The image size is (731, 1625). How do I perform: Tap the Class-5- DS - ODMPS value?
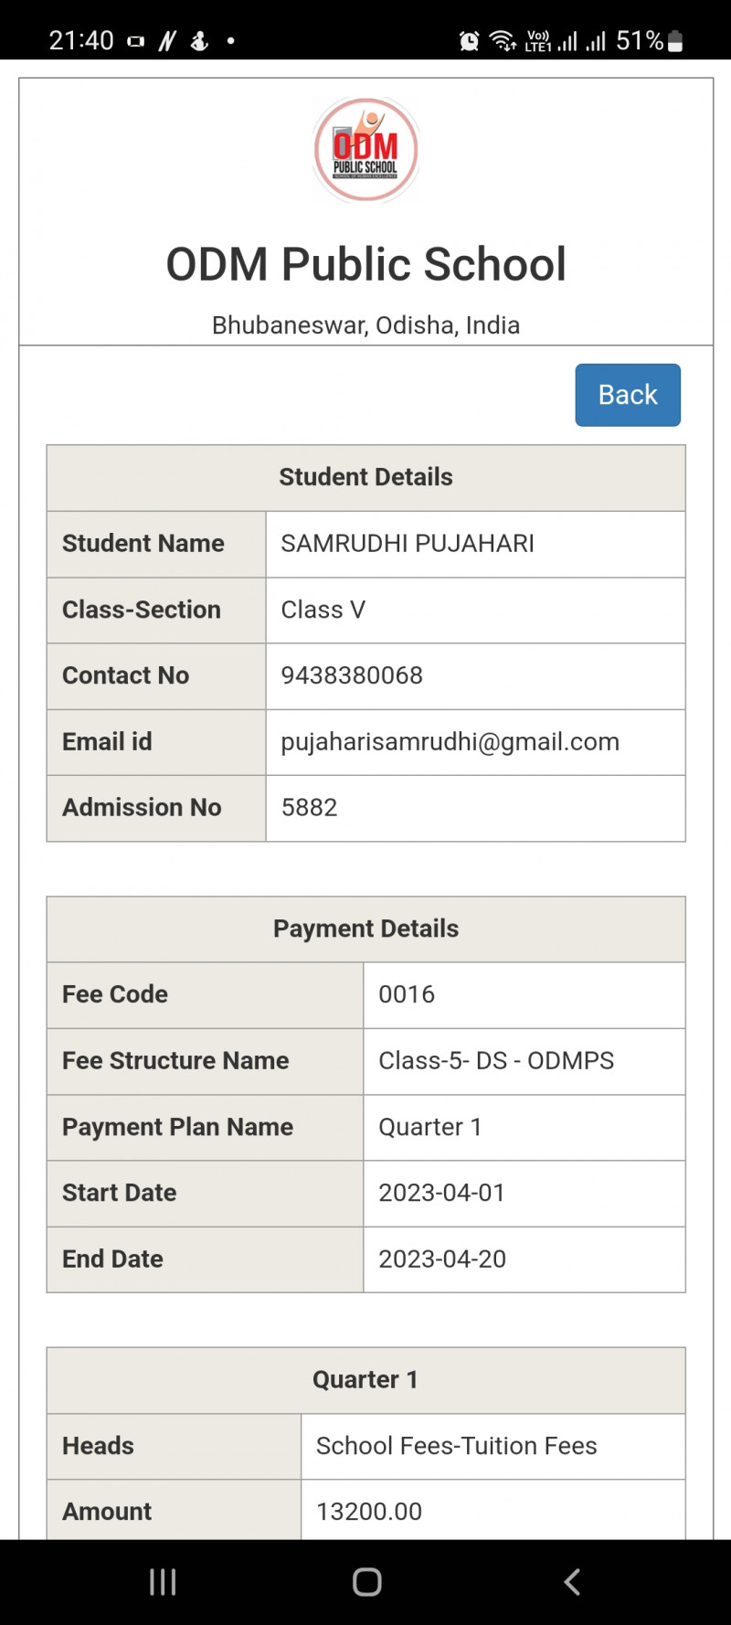pyautogui.click(x=496, y=1060)
